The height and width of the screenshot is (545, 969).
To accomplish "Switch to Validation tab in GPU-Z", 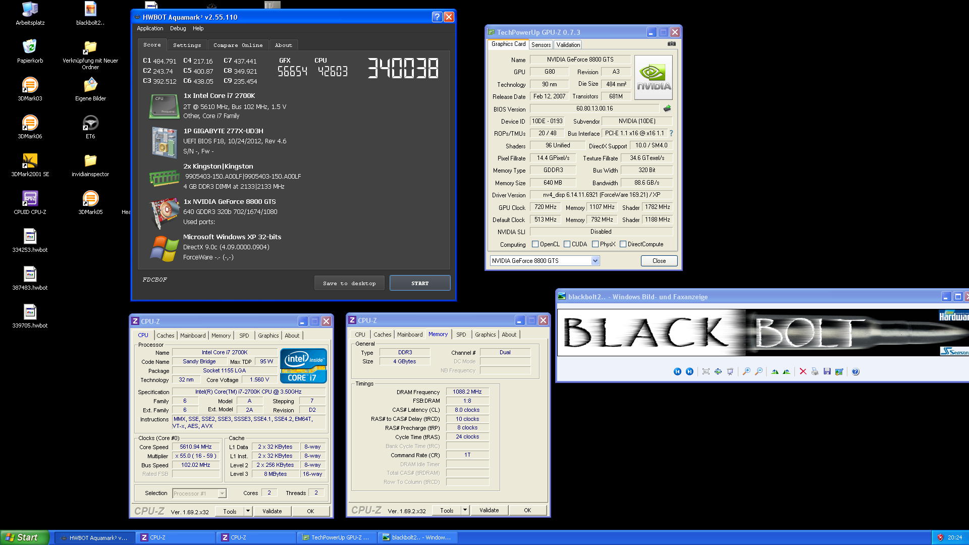I will pos(568,45).
